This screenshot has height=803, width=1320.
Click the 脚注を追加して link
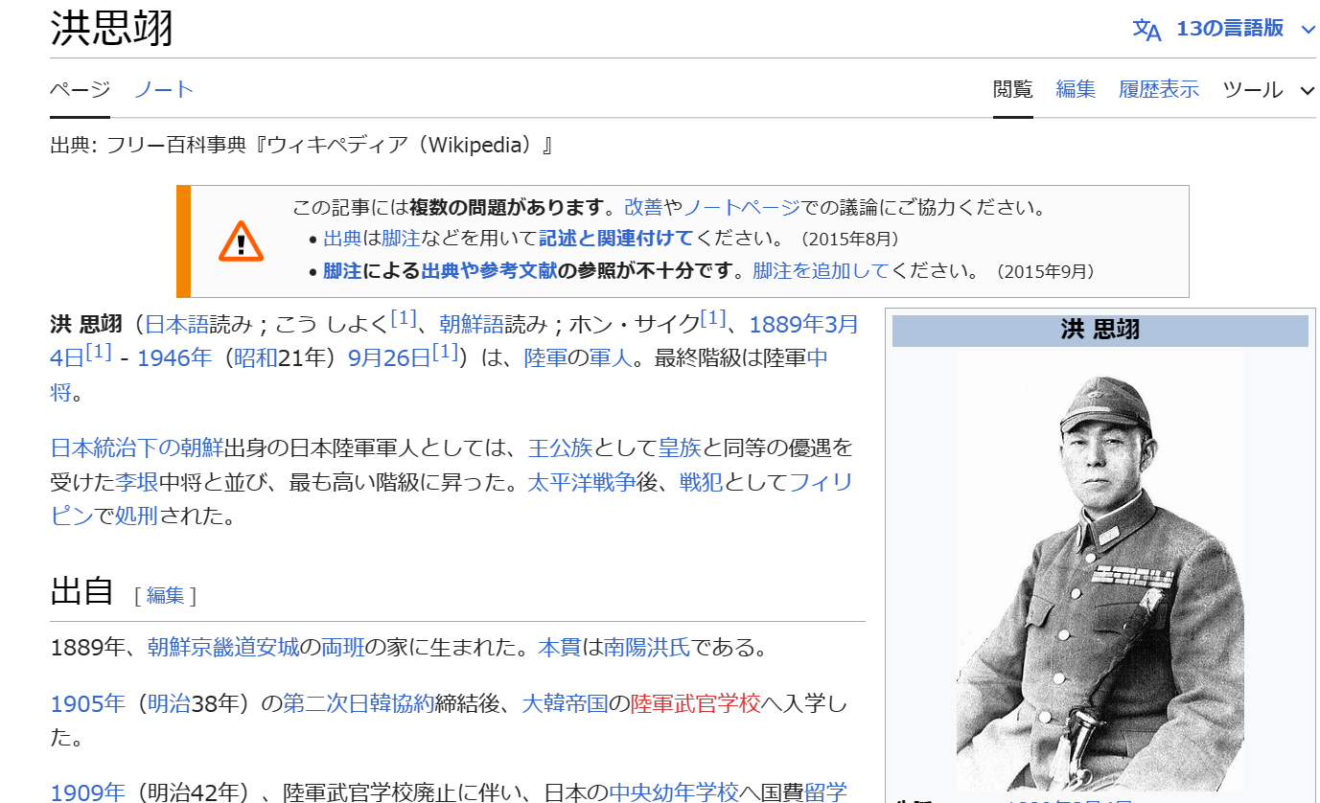tap(821, 271)
